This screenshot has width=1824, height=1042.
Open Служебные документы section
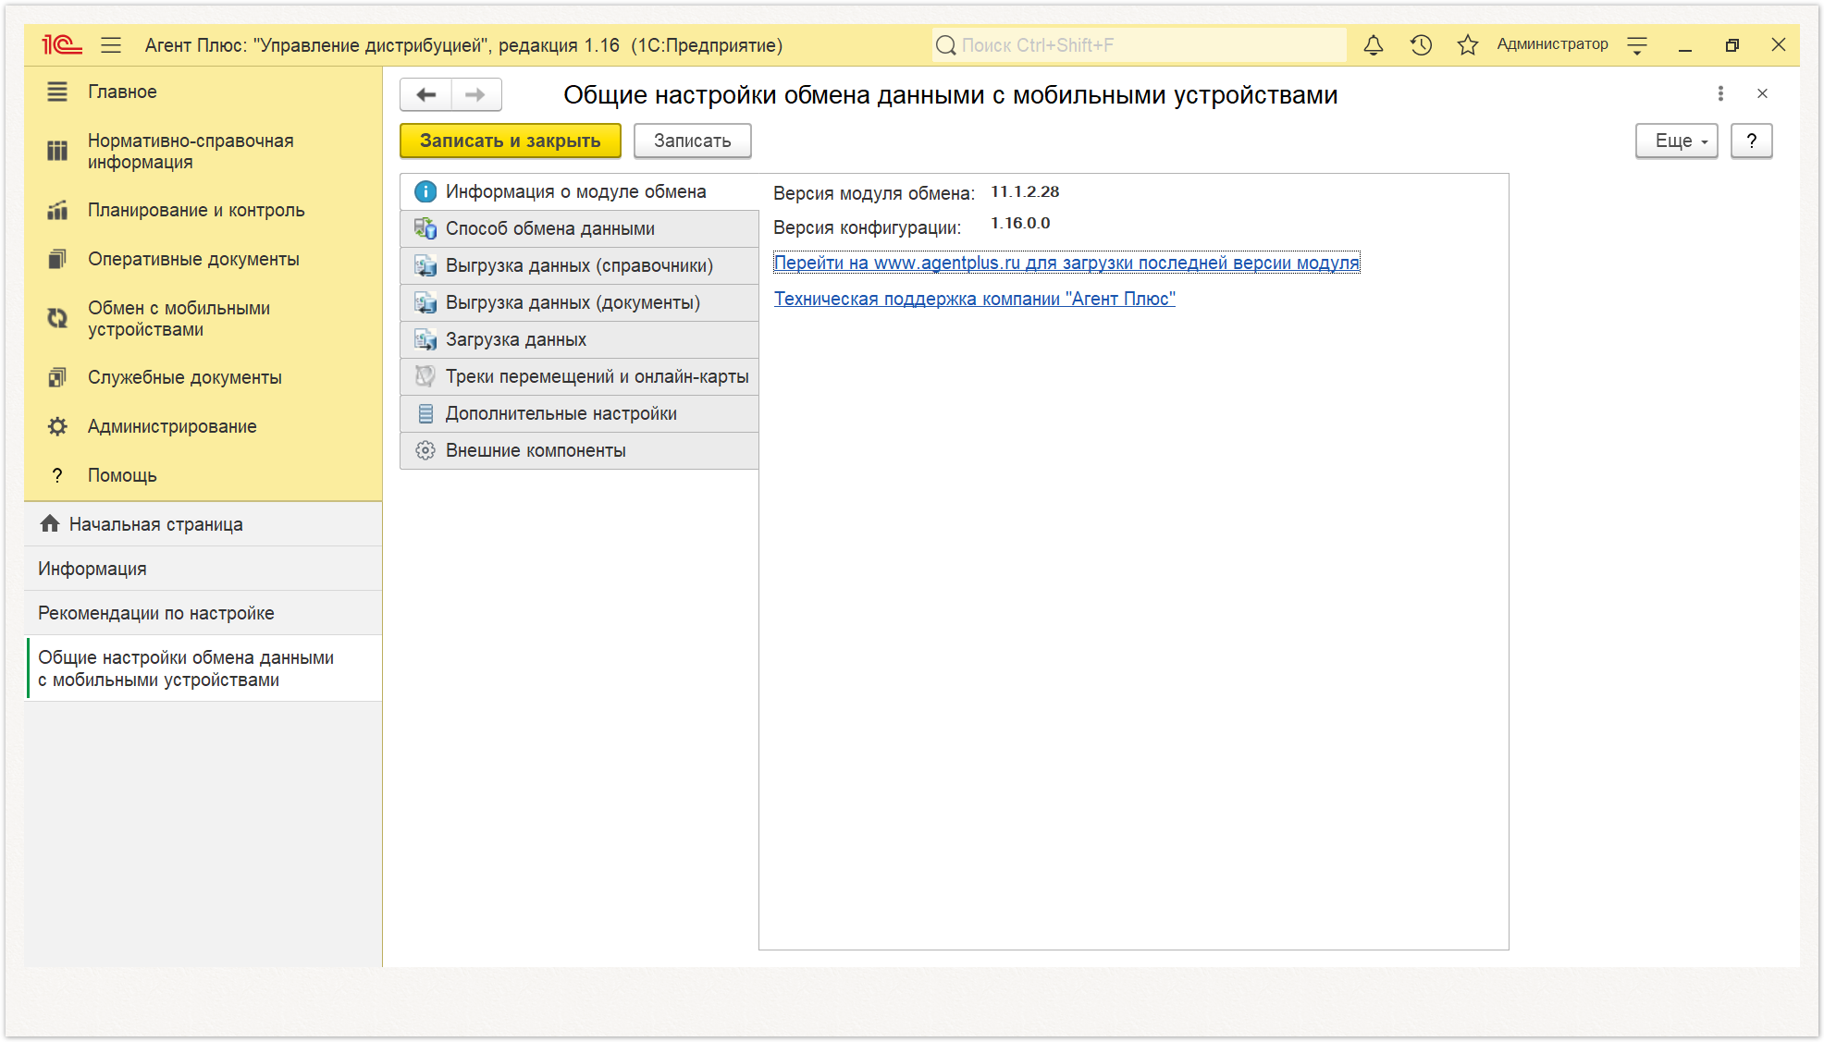click(x=203, y=377)
